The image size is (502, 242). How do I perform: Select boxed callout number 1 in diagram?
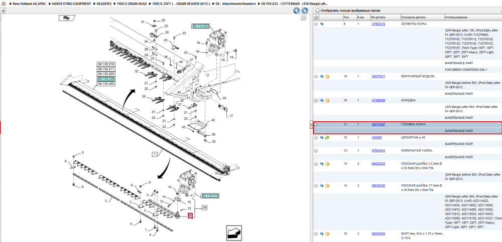(x=155, y=154)
